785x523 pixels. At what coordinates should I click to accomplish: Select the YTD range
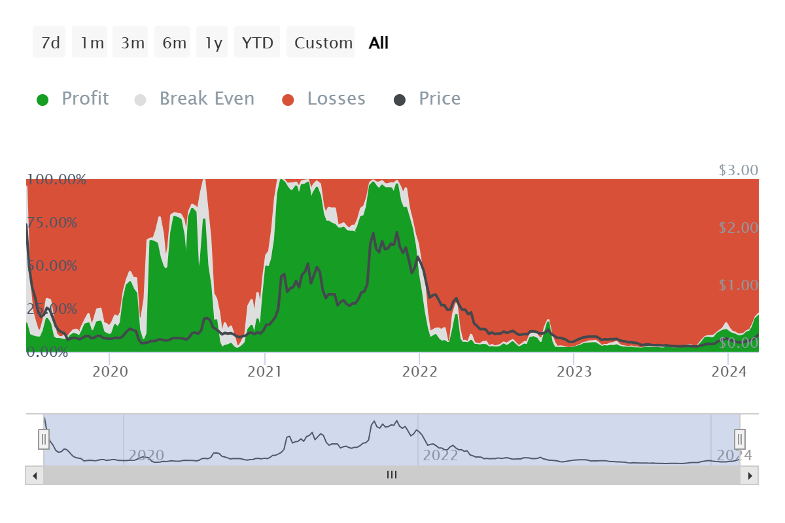(258, 42)
